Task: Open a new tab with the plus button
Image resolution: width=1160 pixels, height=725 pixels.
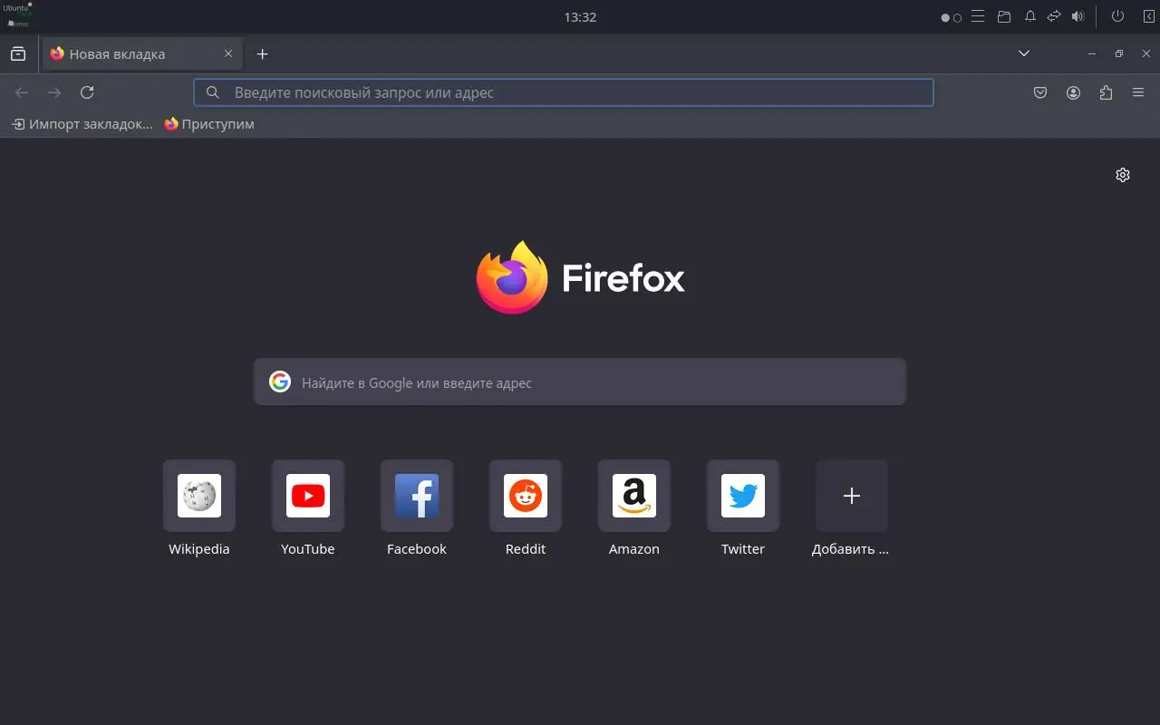Action: pyautogui.click(x=263, y=54)
